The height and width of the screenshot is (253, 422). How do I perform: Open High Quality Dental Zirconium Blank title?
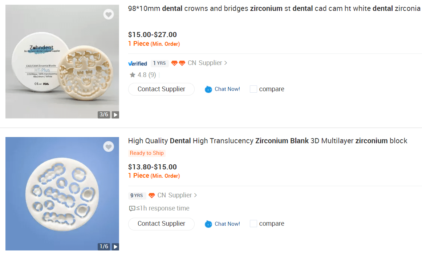click(x=268, y=141)
